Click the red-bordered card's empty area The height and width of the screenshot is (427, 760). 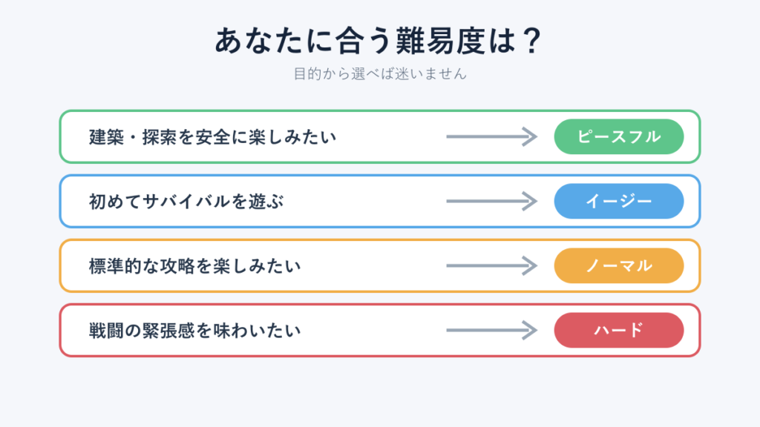tap(373, 330)
